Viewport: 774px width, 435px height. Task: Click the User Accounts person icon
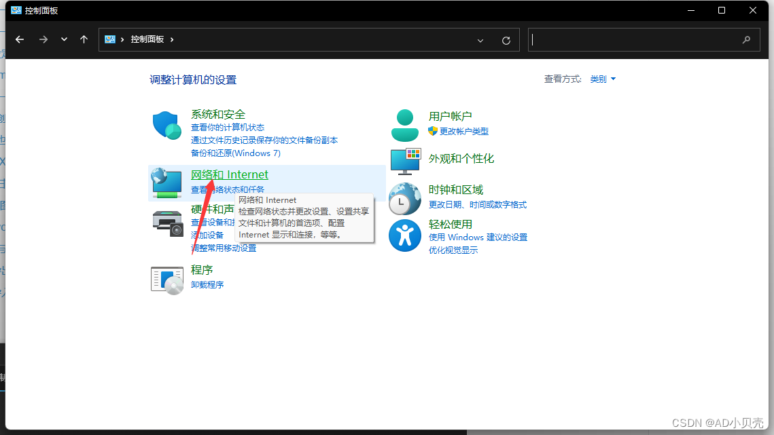pyautogui.click(x=405, y=126)
